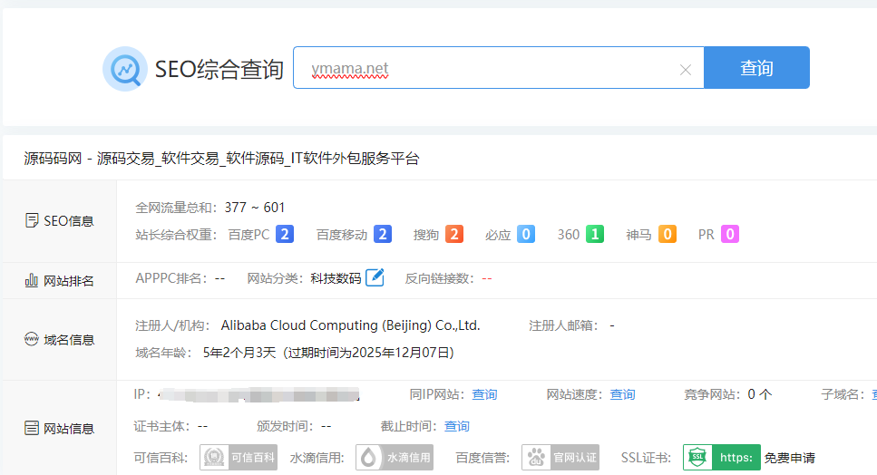Click the 网站信息 list icon
The height and width of the screenshot is (475, 877).
[x=32, y=428]
